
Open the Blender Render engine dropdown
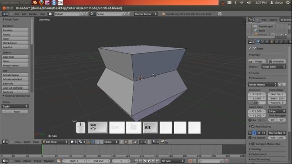pos(146,14)
